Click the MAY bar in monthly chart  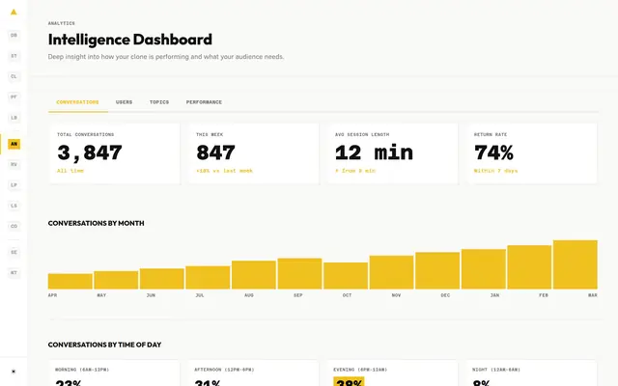pos(116,280)
